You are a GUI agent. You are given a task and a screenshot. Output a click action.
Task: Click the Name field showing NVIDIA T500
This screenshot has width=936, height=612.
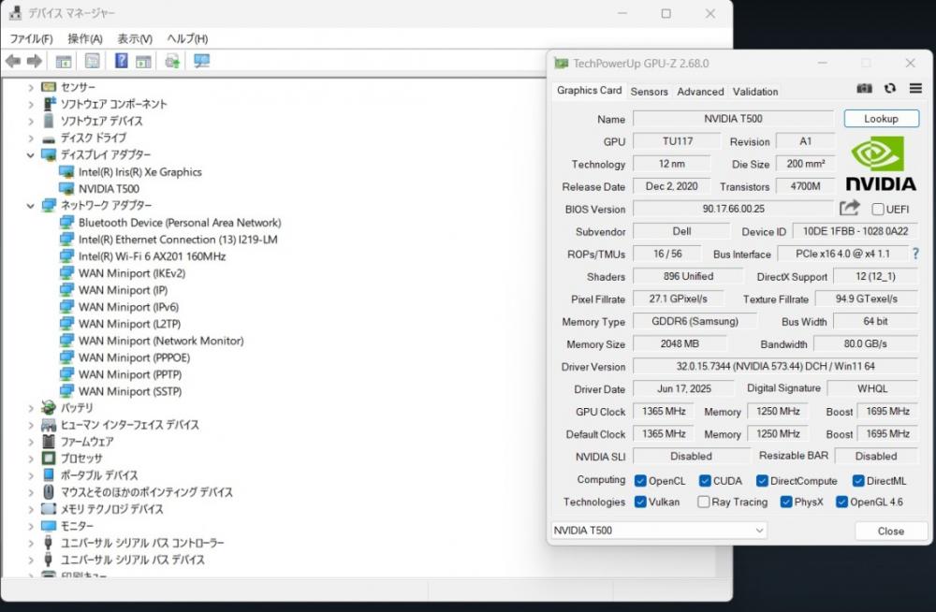point(733,118)
